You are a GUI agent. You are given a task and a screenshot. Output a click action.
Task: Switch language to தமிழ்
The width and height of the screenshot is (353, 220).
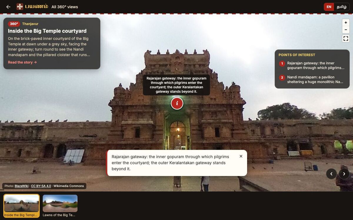point(342,7)
